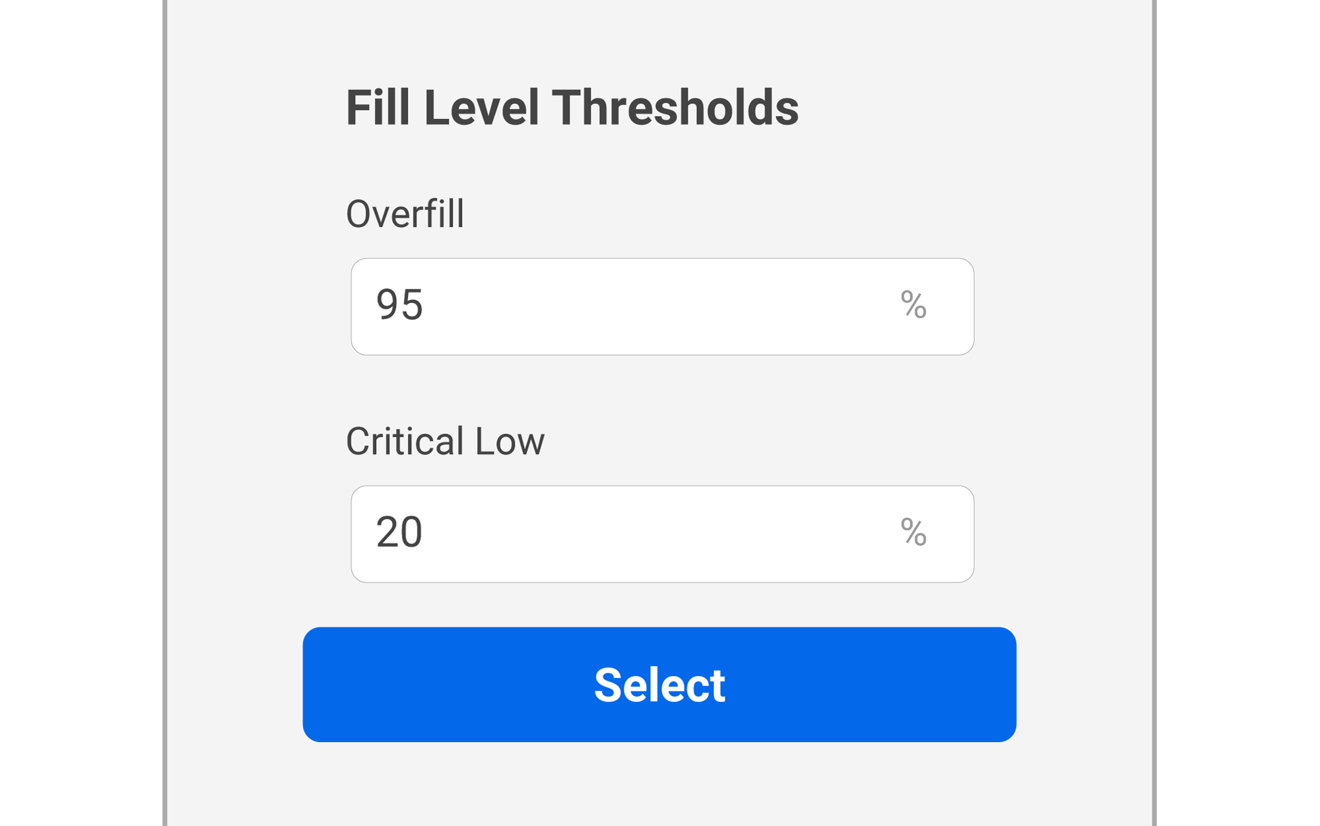Click empty space inside the Overfill box
The width and height of the screenshot is (1320, 826).
[660, 306]
